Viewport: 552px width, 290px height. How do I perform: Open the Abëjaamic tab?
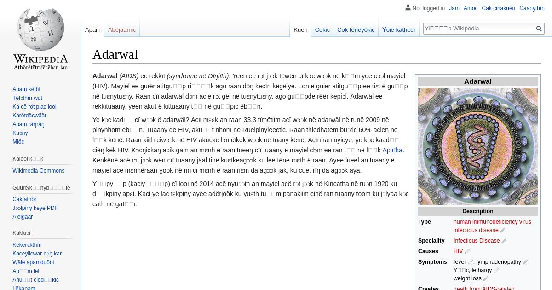(122, 29)
